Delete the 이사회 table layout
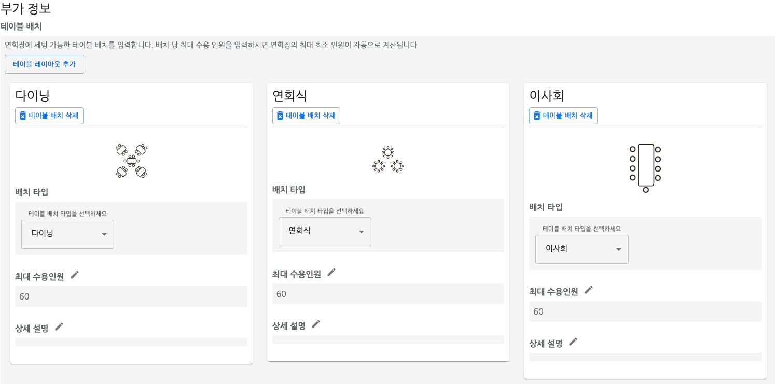The width and height of the screenshot is (775, 384). tap(563, 116)
